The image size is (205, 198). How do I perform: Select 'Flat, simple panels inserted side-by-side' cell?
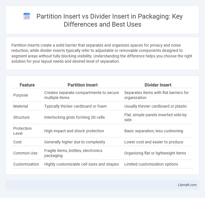(158, 117)
